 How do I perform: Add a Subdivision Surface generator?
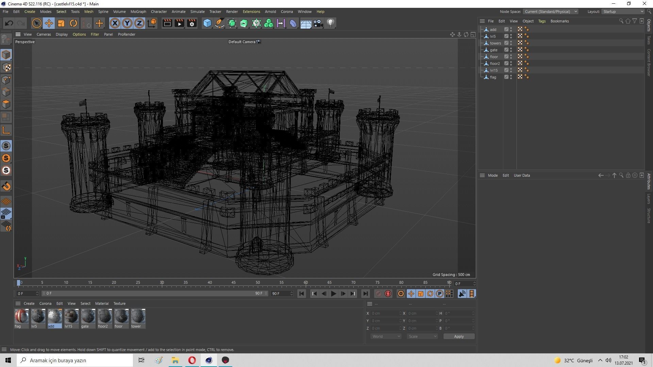click(x=232, y=23)
